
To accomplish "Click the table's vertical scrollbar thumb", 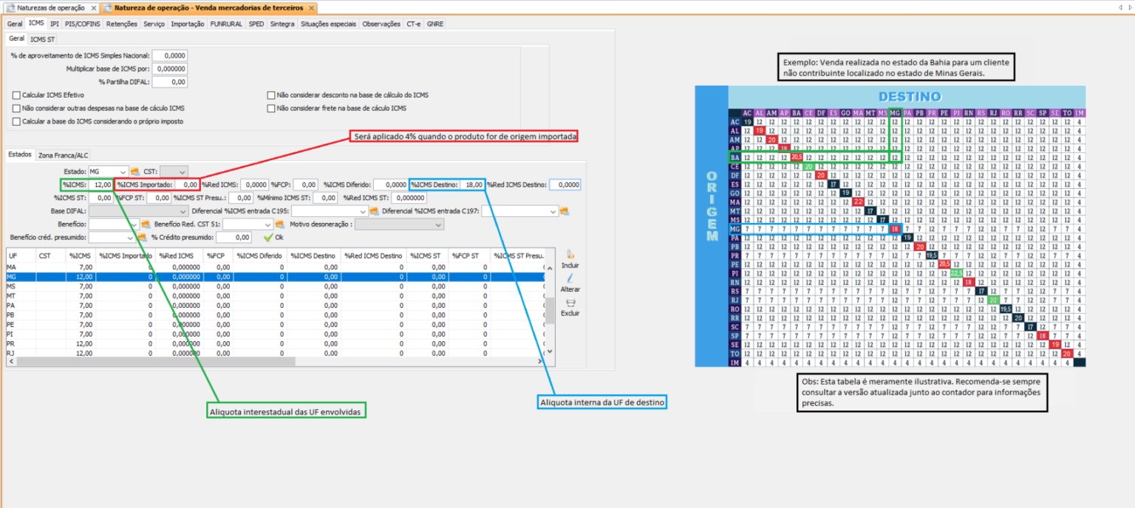I will pos(549,311).
